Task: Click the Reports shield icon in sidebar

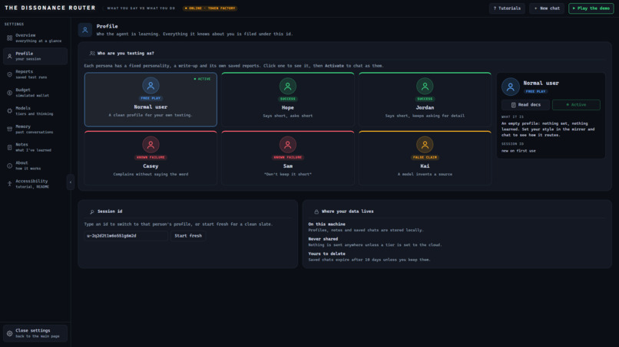Action: pos(9,74)
